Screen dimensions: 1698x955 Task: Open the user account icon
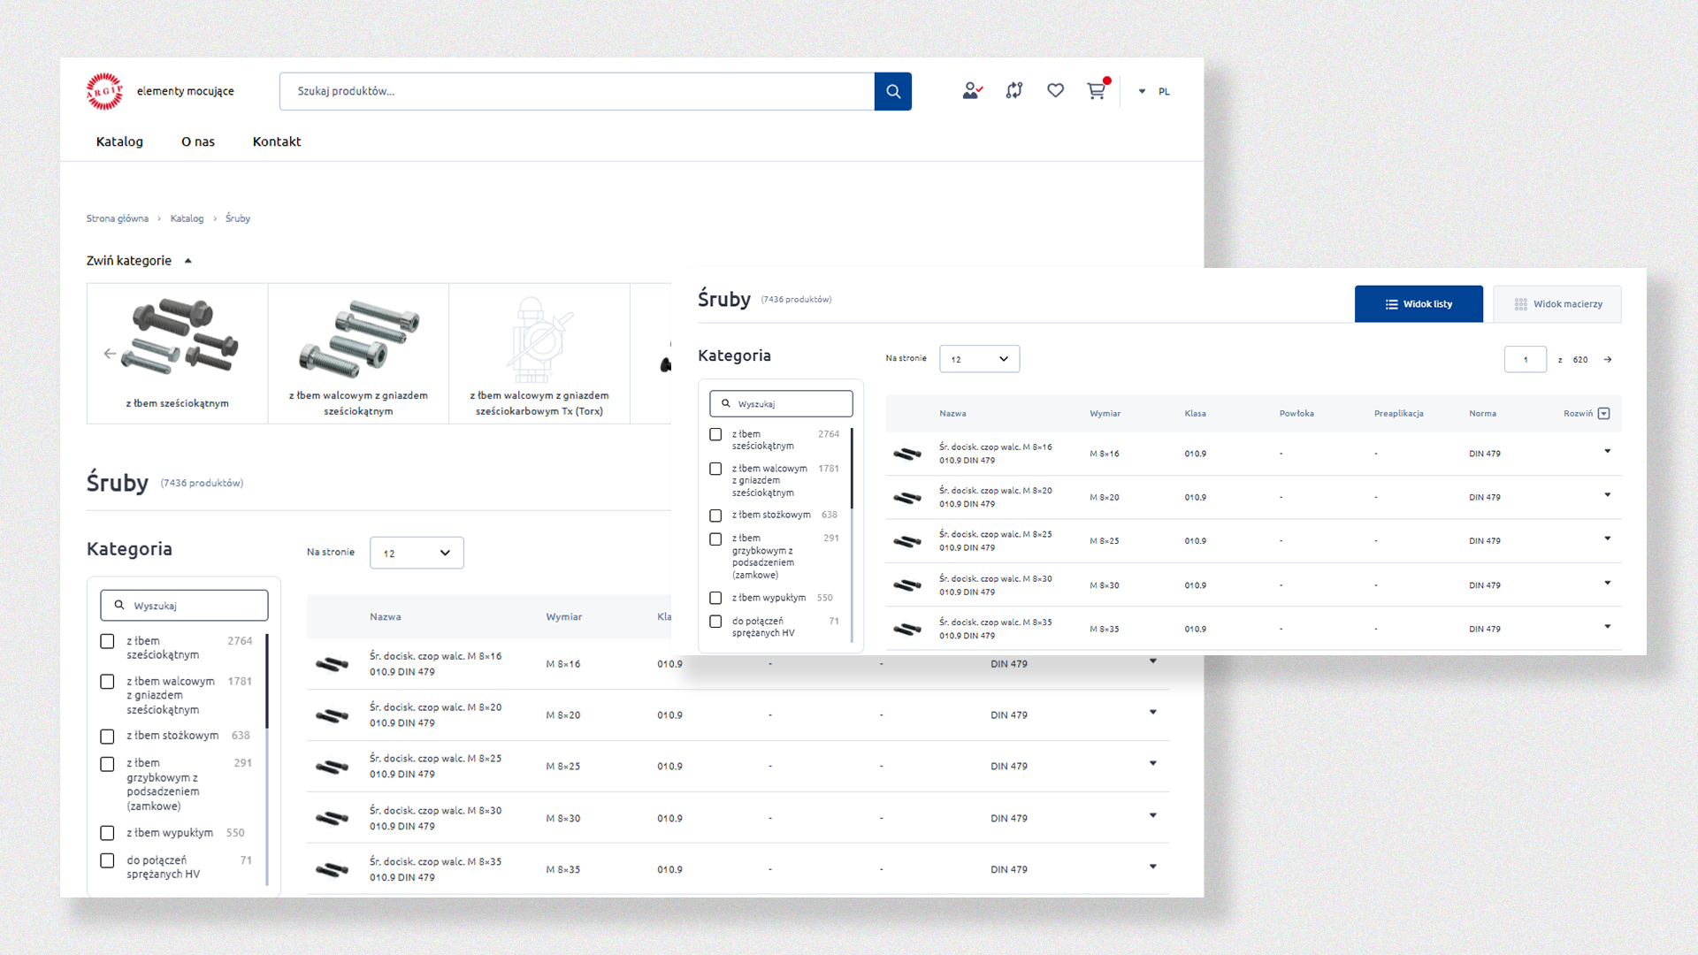click(x=972, y=90)
